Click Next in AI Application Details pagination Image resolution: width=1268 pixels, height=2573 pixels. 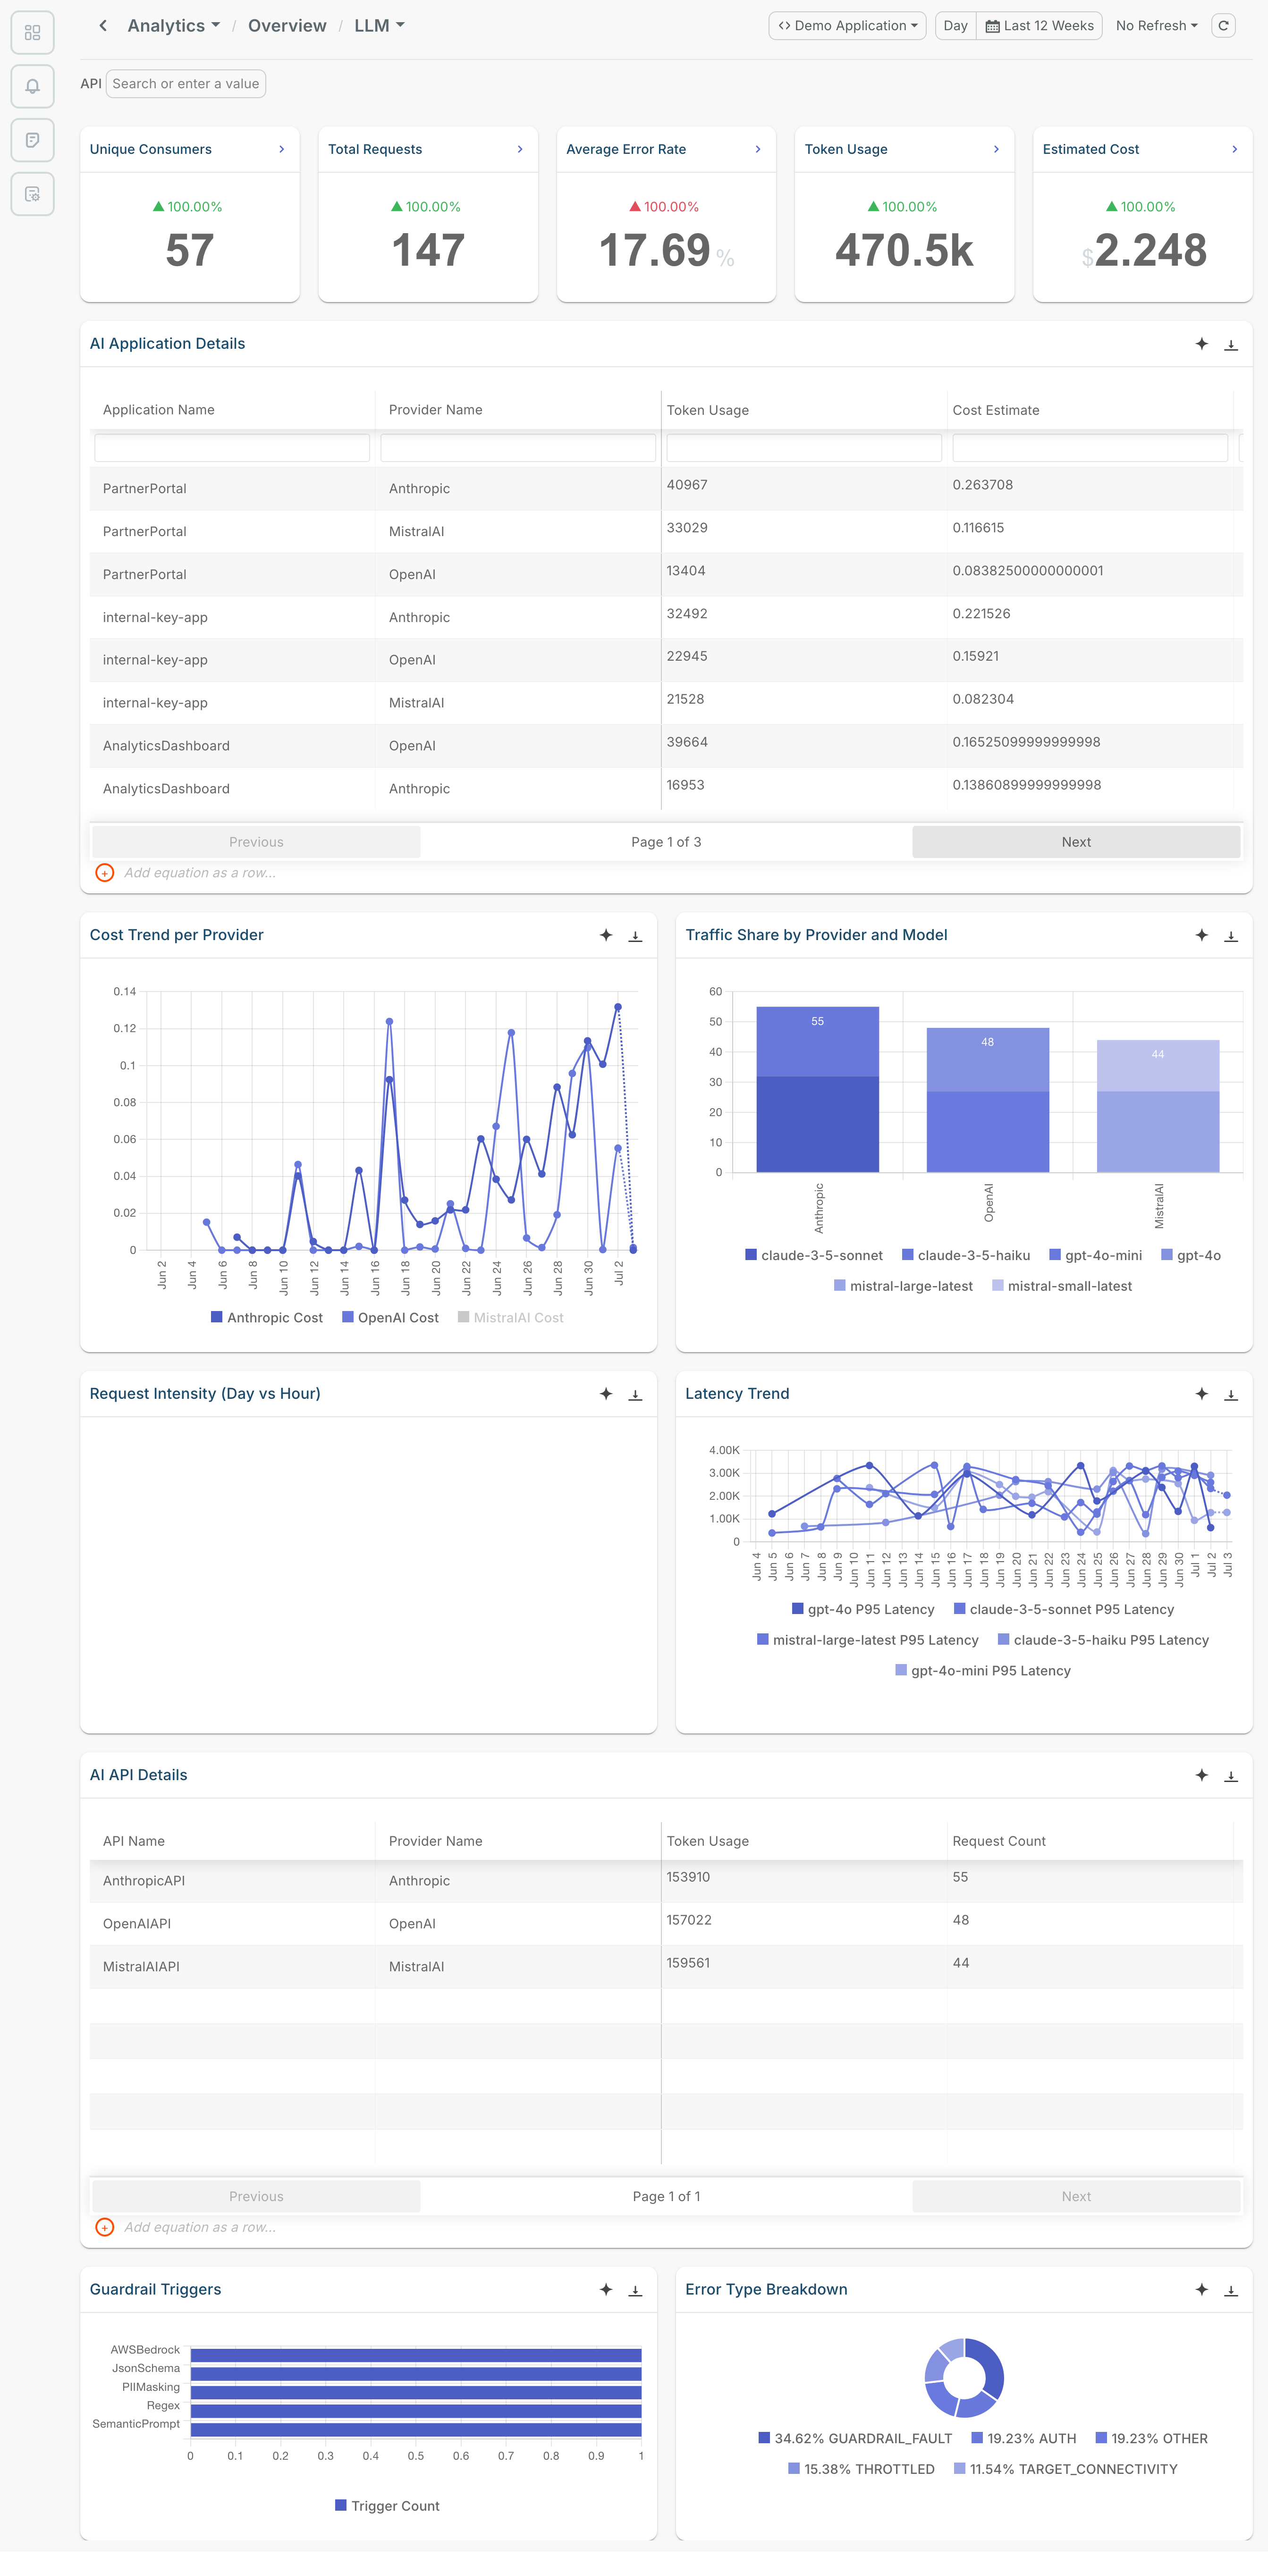coord(1076,842)
